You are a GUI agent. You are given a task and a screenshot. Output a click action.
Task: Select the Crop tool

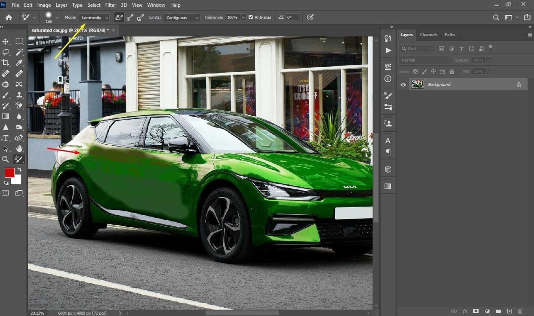tap(5, 63)
